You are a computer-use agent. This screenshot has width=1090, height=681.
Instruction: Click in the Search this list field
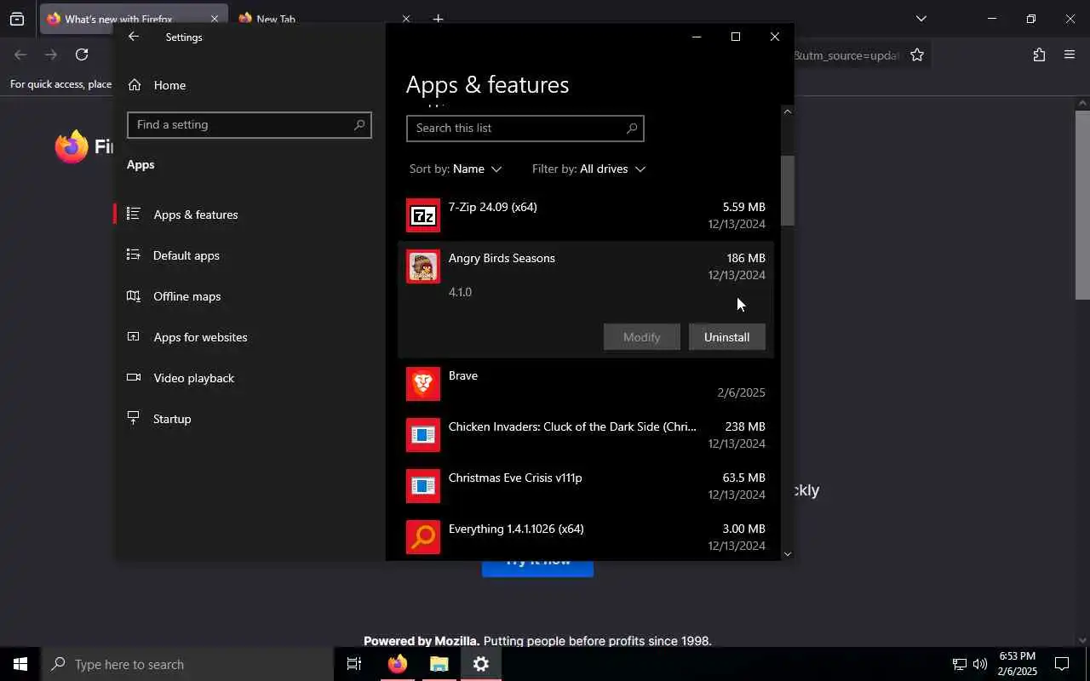(x=525, y=129)
